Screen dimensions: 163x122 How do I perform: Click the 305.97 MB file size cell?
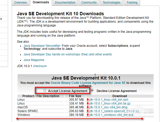pos(76,100)
